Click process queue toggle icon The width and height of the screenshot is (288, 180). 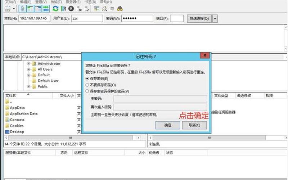63,8
